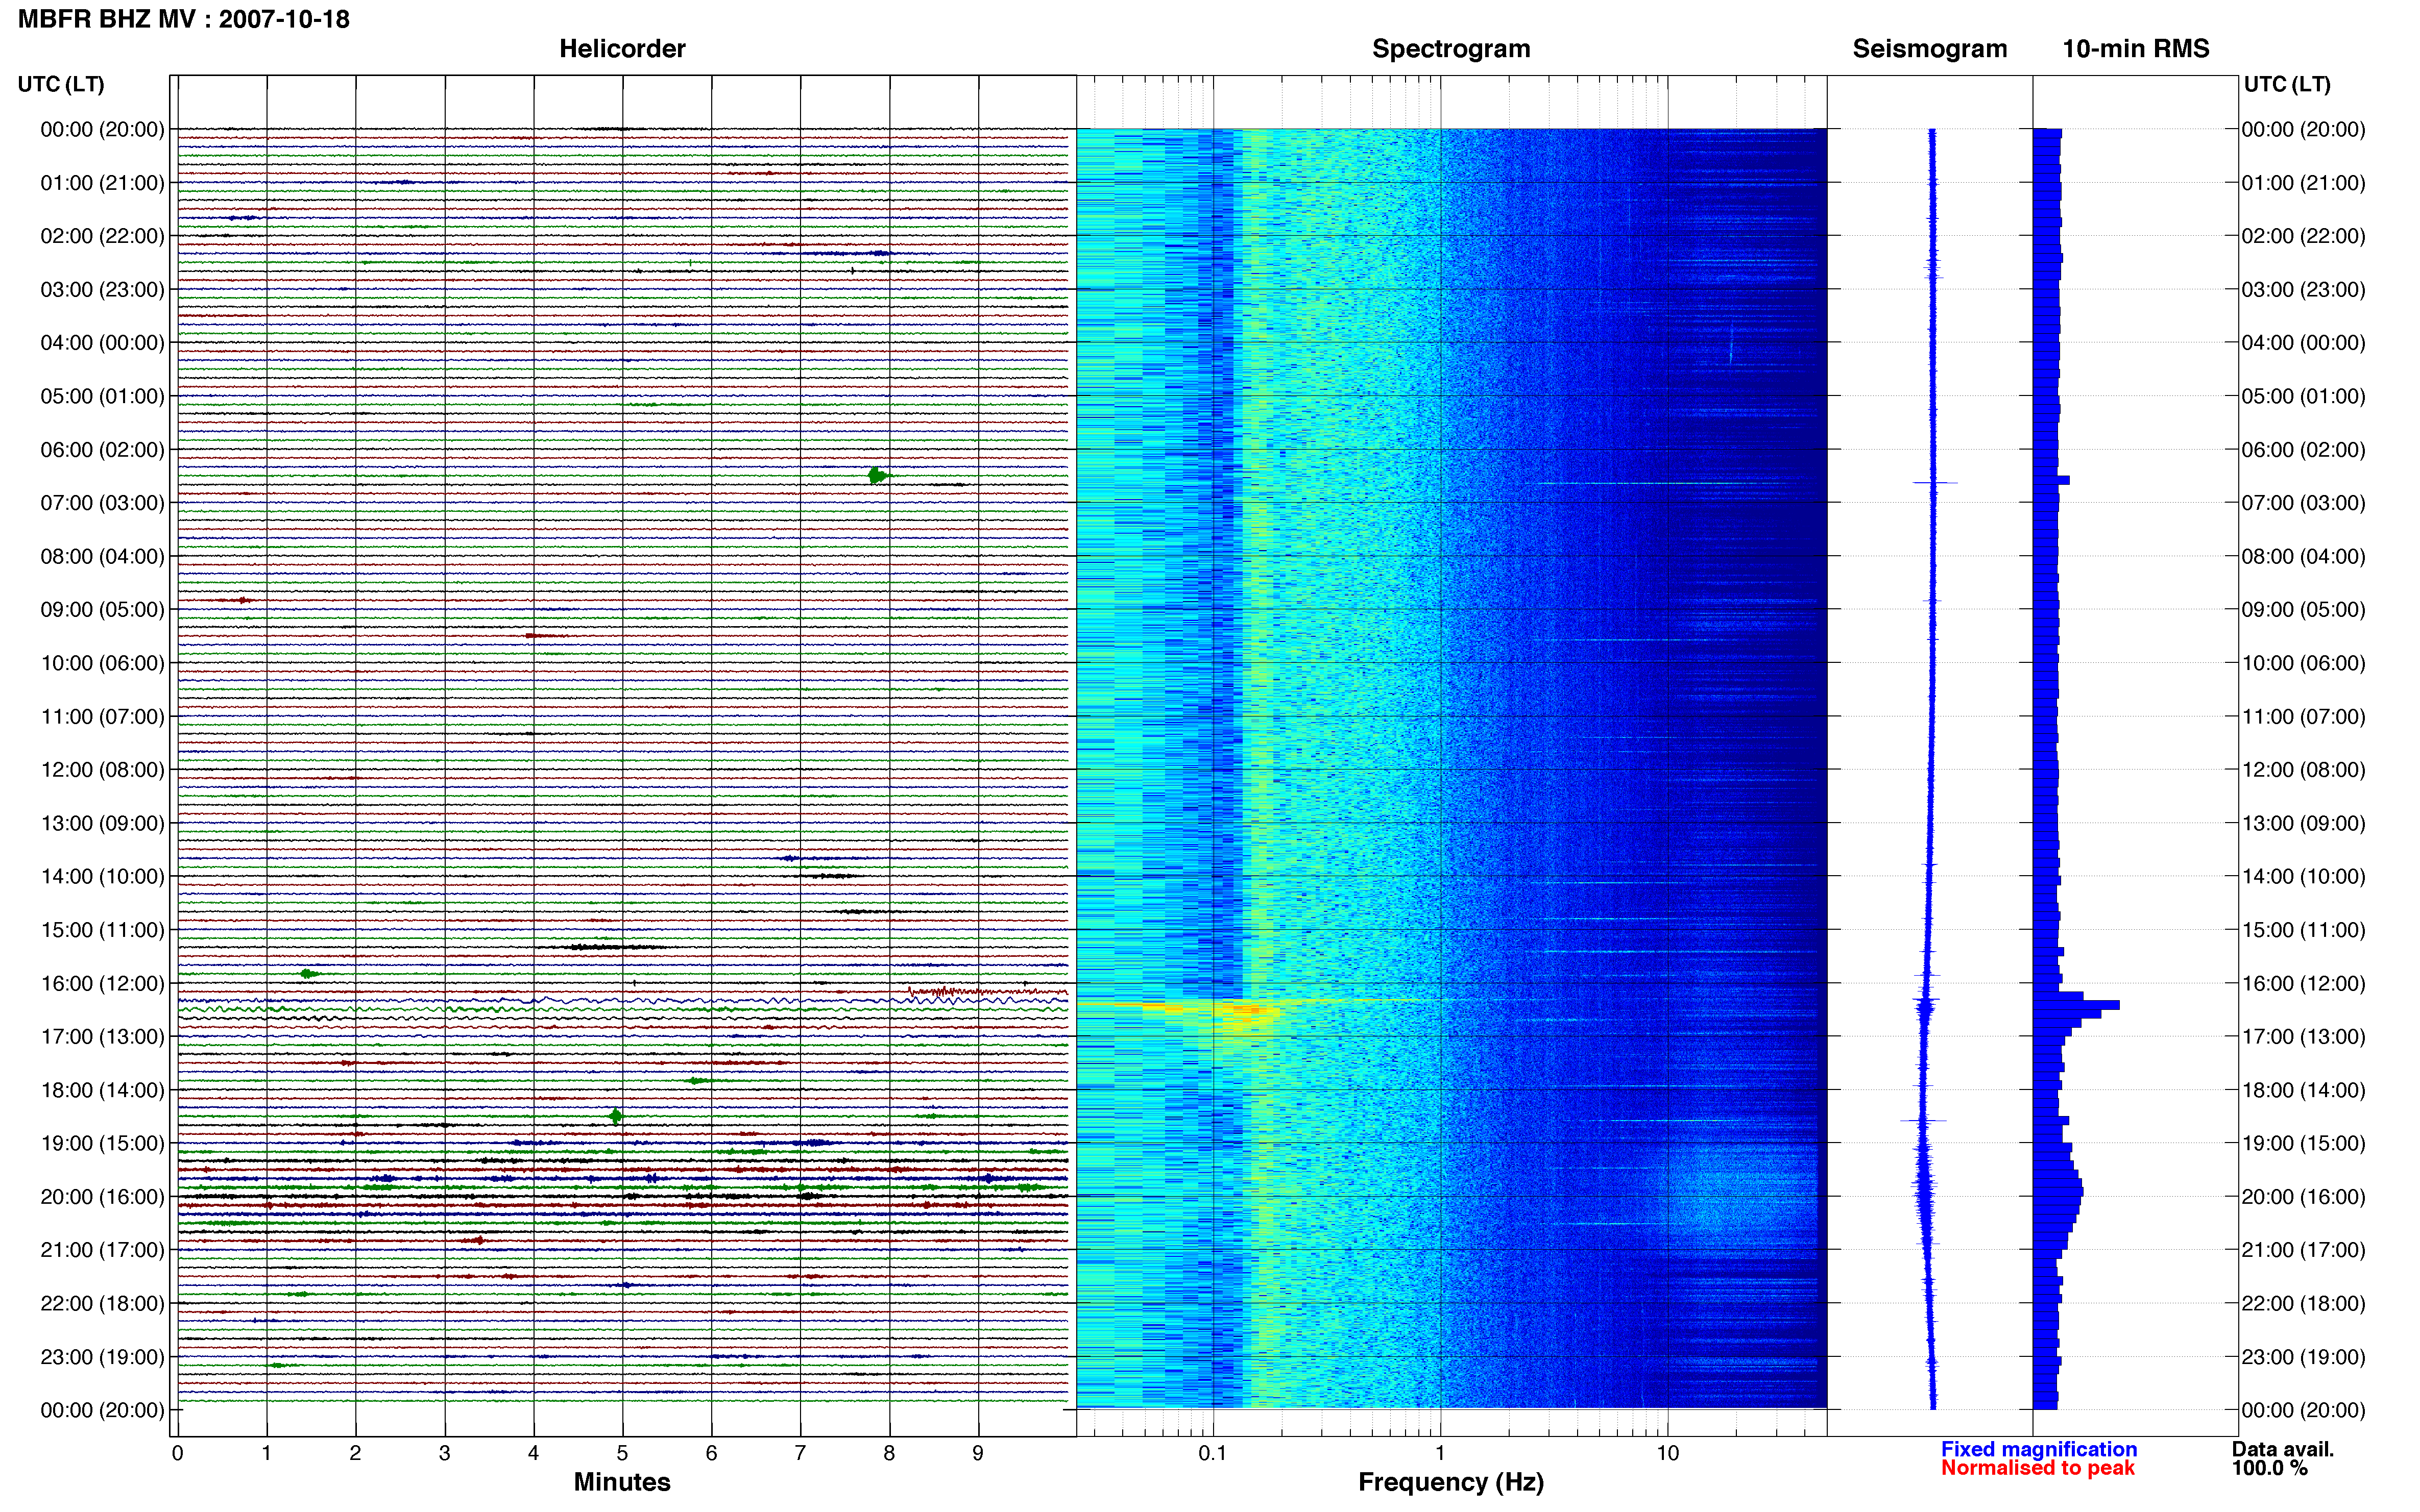2420x1512 pixels.
Task: Select the 10-min RMS heading
Action: coord(2135,49)
